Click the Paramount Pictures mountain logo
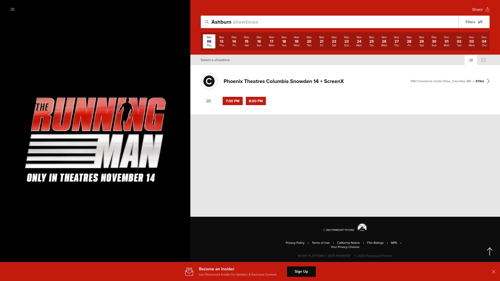The width and height of the screenshot is (500, 281). point(362,227)
